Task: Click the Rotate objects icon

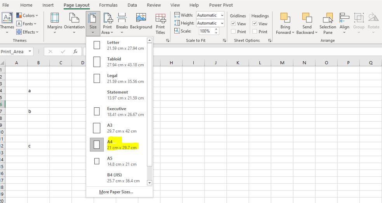Action: (x=373, y=18)
